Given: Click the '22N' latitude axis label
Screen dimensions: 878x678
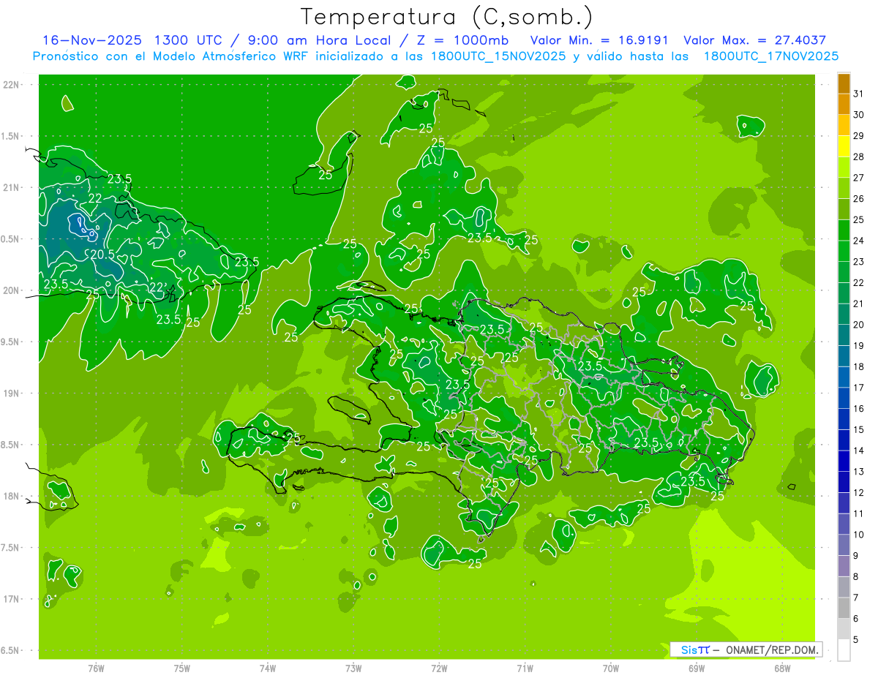Looking at the screenshot, I should pos(12,84).
